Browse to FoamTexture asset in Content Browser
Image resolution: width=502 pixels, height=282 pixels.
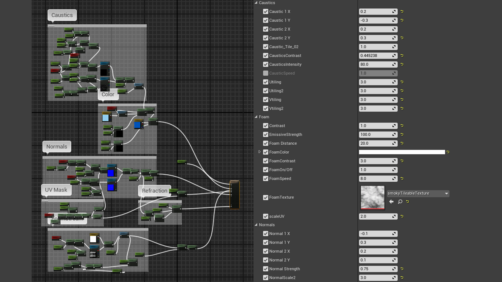(x=400, y=202)
